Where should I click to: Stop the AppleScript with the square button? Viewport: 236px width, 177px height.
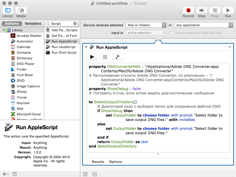[105, 57]
